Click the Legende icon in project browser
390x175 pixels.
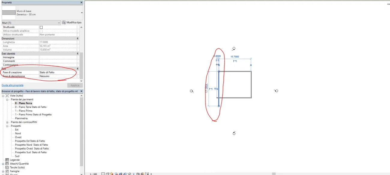7,160
